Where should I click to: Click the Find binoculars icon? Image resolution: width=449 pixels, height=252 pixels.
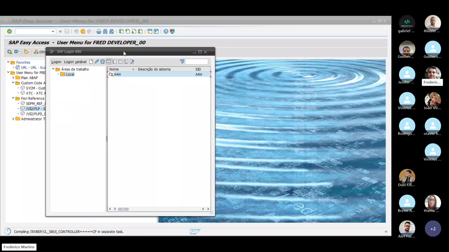click(x=105, y=31)
